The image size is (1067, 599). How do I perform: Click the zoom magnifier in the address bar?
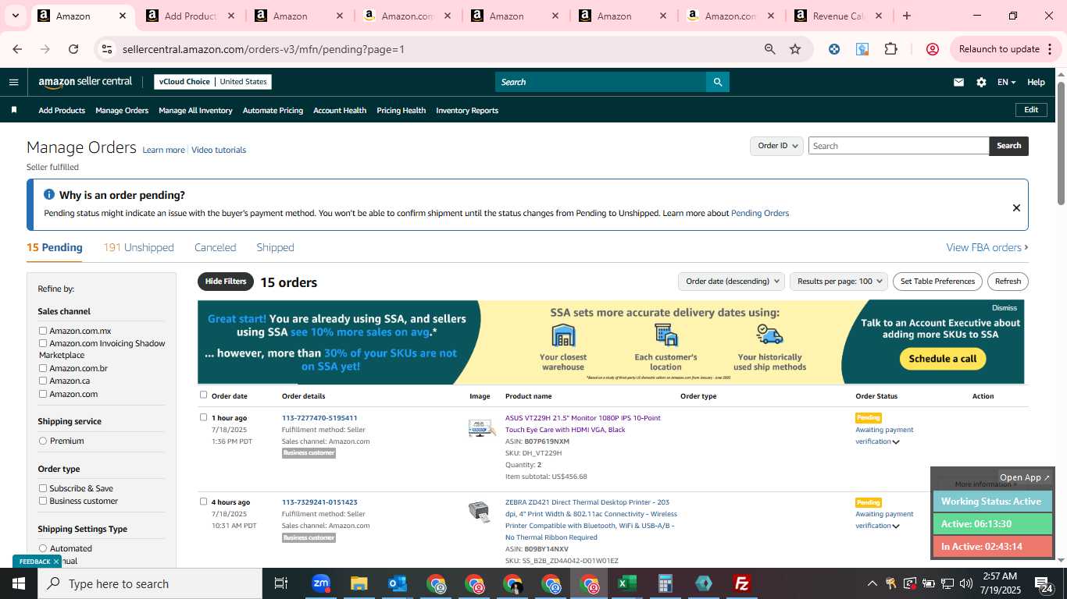770,49
